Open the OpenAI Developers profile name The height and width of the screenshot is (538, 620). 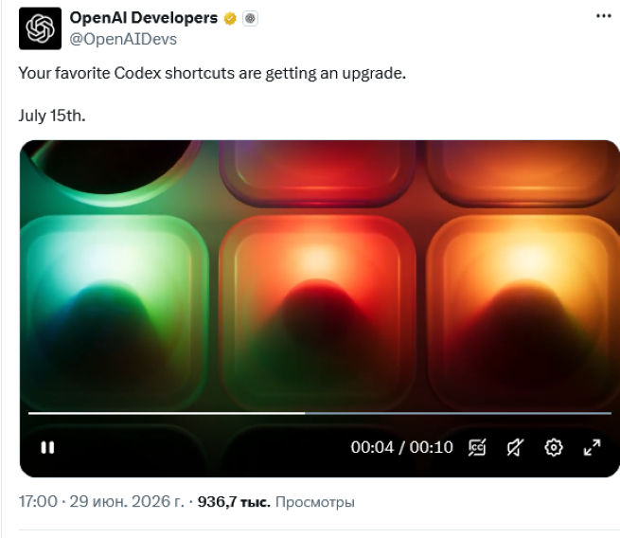(144, 18)
